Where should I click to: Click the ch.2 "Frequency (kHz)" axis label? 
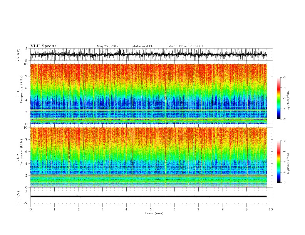point(22,152)
